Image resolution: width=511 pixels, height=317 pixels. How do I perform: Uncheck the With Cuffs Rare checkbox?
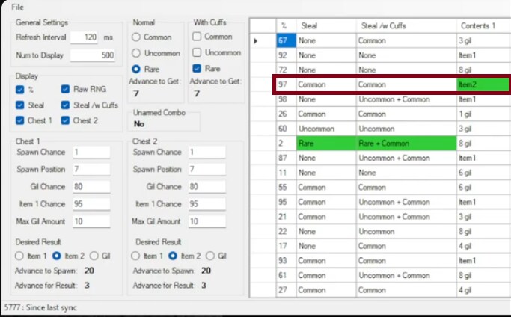pyautogui.click(x=195, y=69)
